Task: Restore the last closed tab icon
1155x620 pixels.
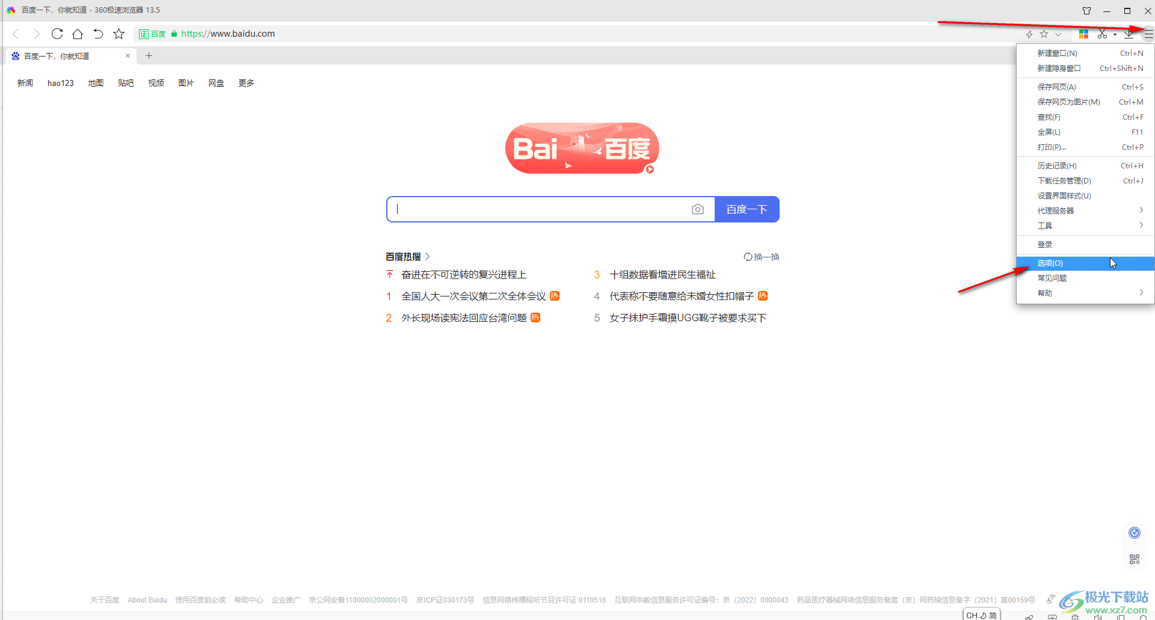Action: [x=98, y=34]
